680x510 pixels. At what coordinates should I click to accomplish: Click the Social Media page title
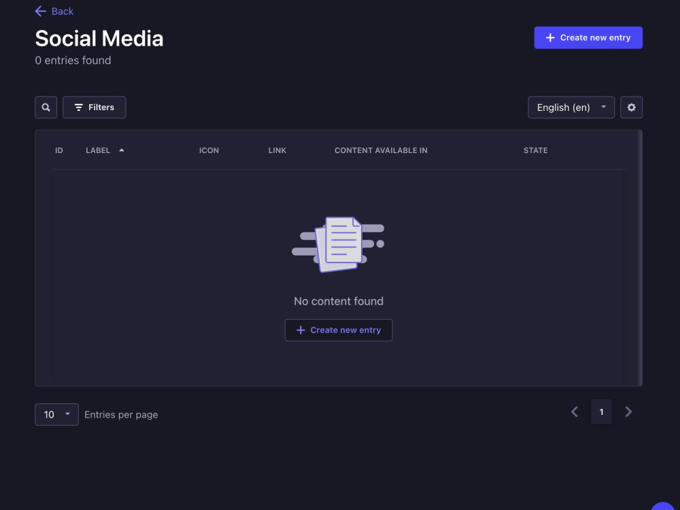pos(99,39)
